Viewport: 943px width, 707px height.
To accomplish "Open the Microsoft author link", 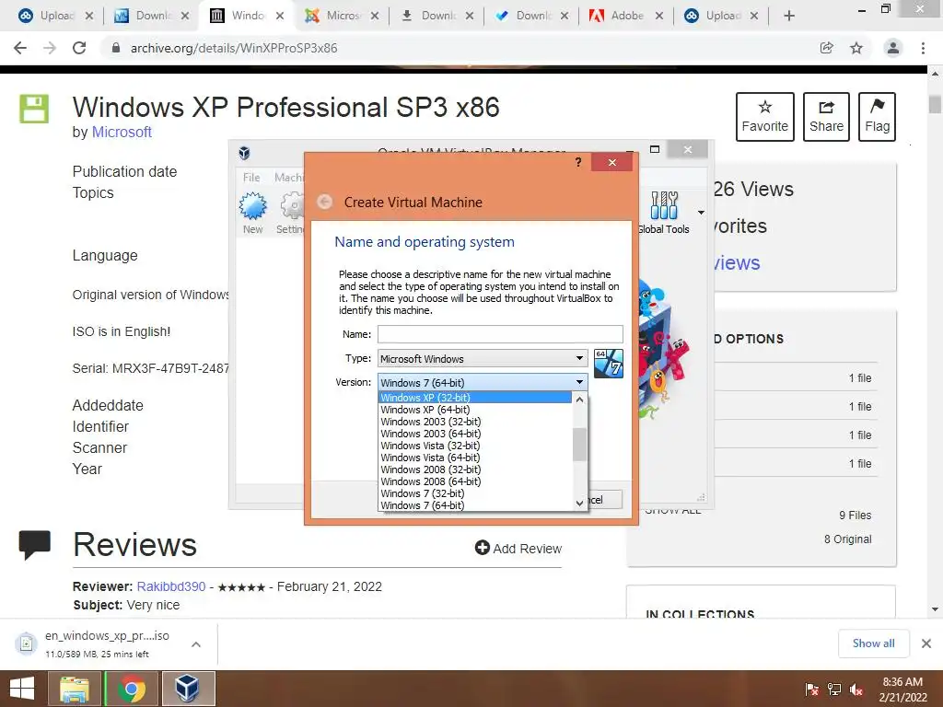I will click(x=122, y=132).
